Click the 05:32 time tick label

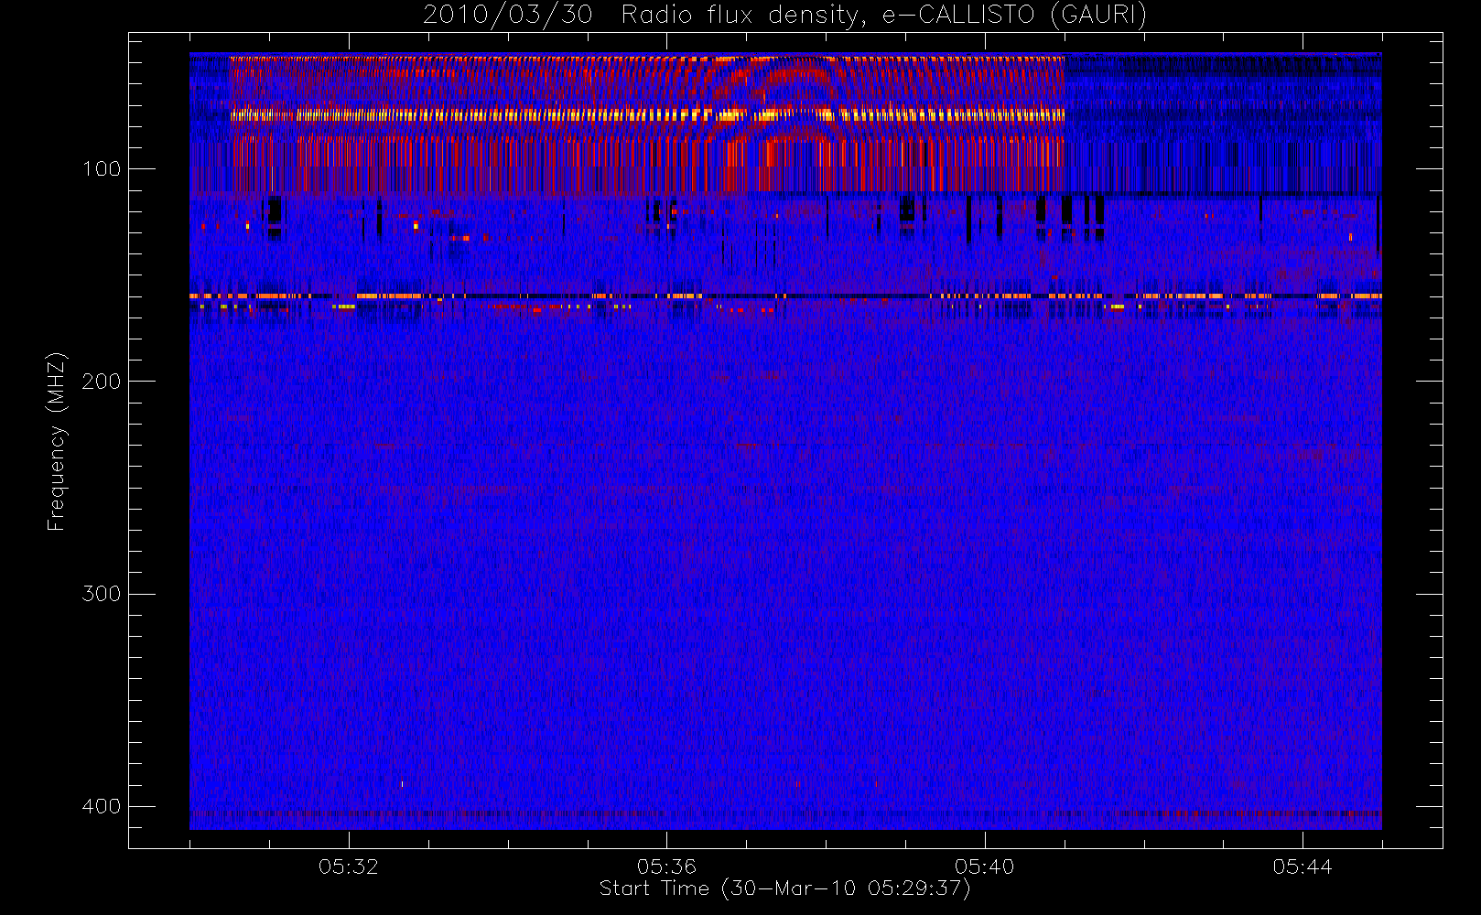coord(349,867)
